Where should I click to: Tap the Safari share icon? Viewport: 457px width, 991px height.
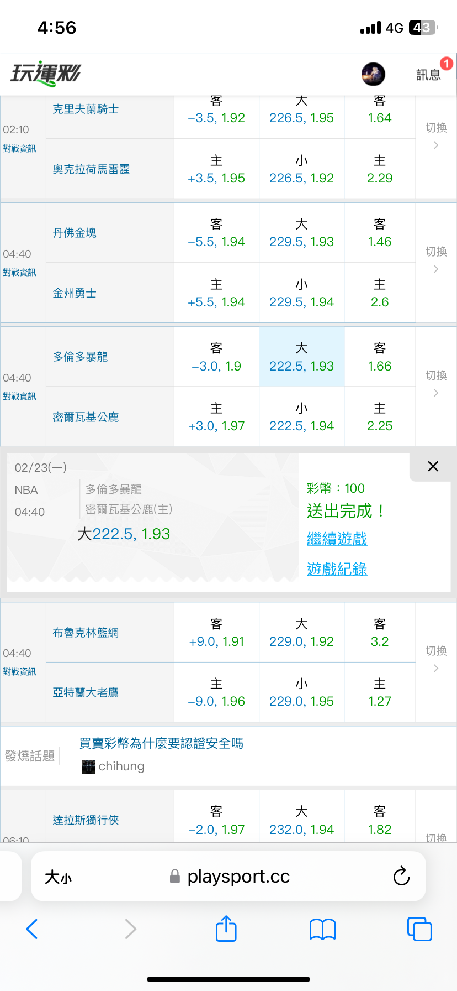226,929
